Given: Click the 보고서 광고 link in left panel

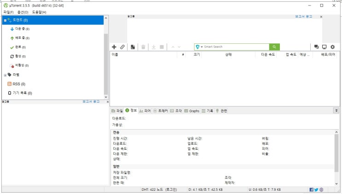Looking at the screenshot, I should click(x=91, y=101).
